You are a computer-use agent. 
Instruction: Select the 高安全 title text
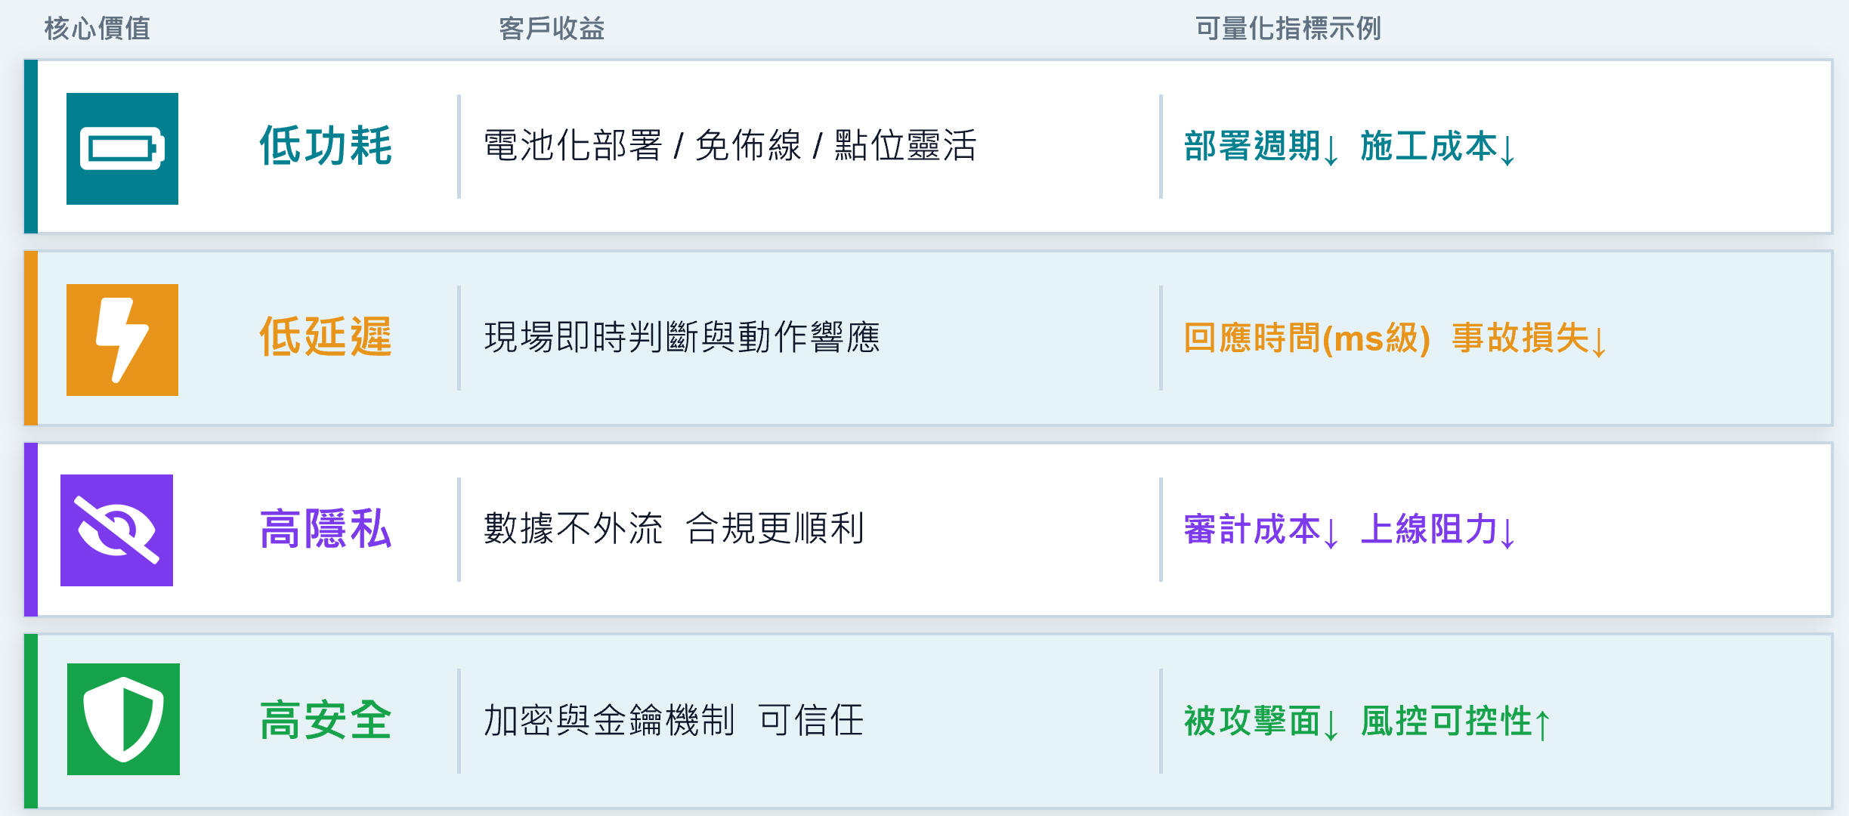click(x=326, y=720)
